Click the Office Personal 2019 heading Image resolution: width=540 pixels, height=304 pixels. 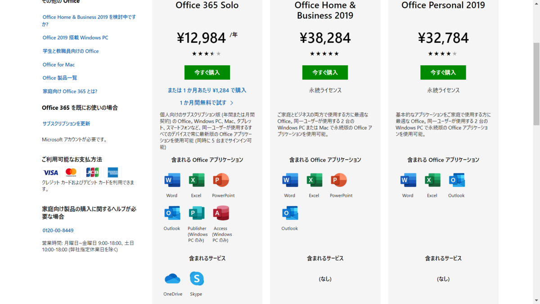443,5
